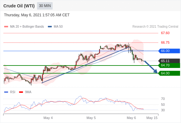181x123 pixels.
Task: Click the green 64.70 support tag
Action: 169,65
